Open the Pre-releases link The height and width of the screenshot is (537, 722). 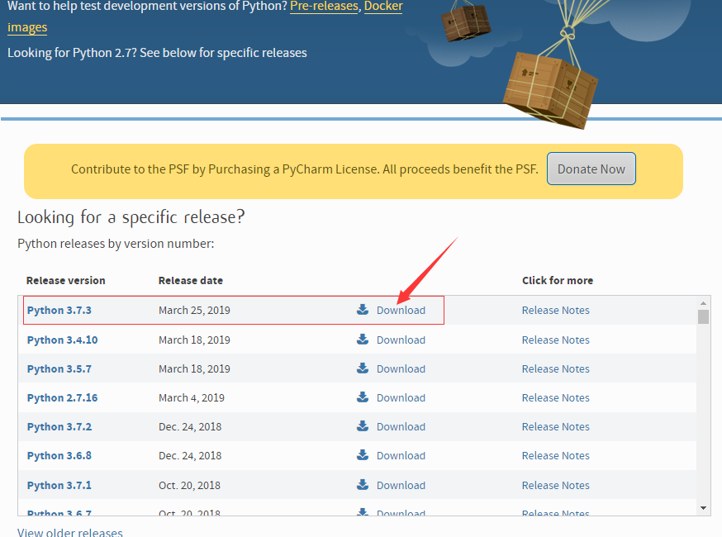tap(324, 7)
